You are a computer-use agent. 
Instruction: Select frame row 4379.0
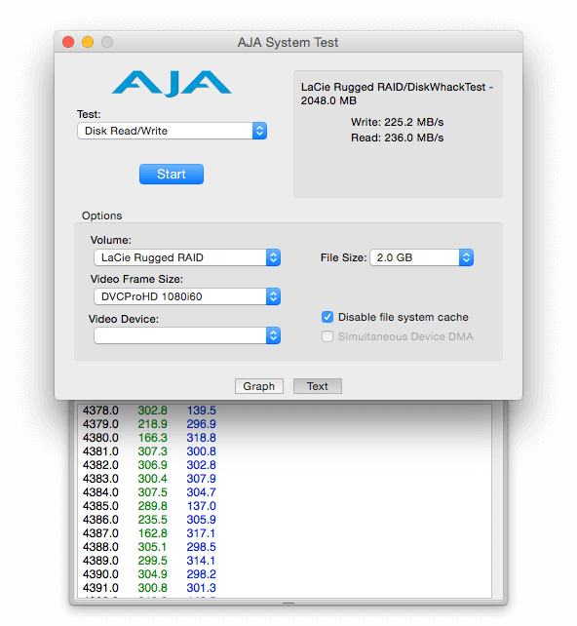100,424
